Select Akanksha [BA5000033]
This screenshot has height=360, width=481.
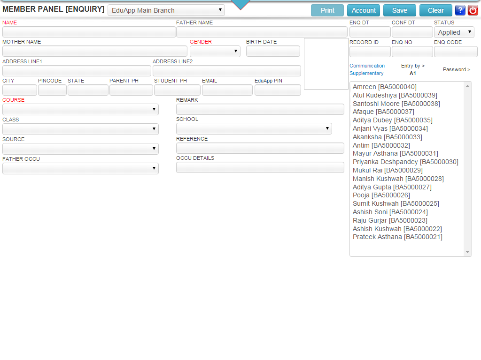click(x=387, y=137)
